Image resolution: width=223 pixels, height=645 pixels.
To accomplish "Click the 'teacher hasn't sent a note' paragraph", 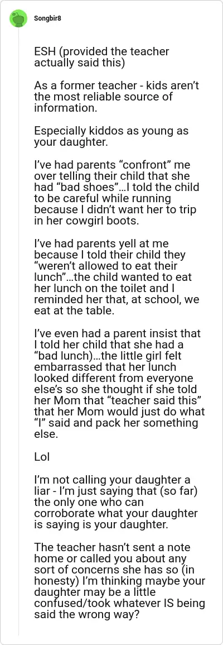I will pos(120,585).
